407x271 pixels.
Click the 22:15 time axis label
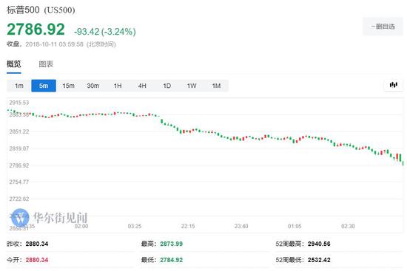pyautogui.click(x=188, y=226)
